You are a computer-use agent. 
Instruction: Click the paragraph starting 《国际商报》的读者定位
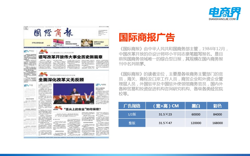pyautogui.click(x=171, y=84)
